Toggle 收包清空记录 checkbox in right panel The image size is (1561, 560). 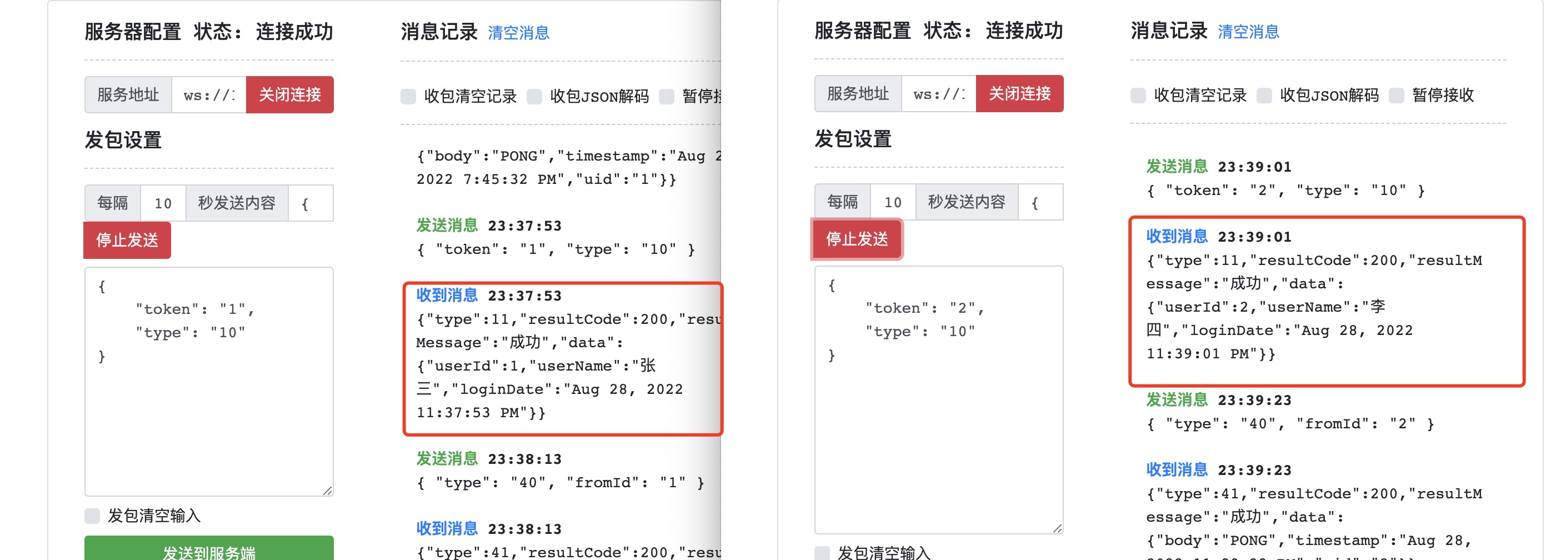coord(1138,95)
